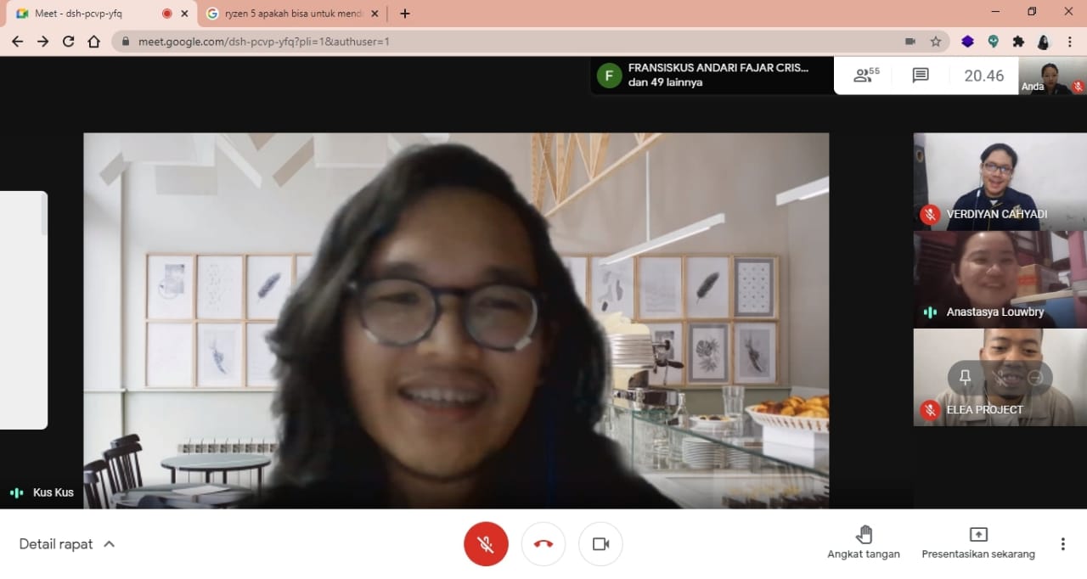
Task: Expand Detail rapat meeting details
Action: [67, 544]
